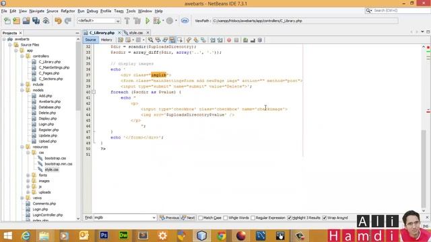This screenshot has width=431, height=242.
Task: Click the Debug Project icon
Action: tap(157, 21)
